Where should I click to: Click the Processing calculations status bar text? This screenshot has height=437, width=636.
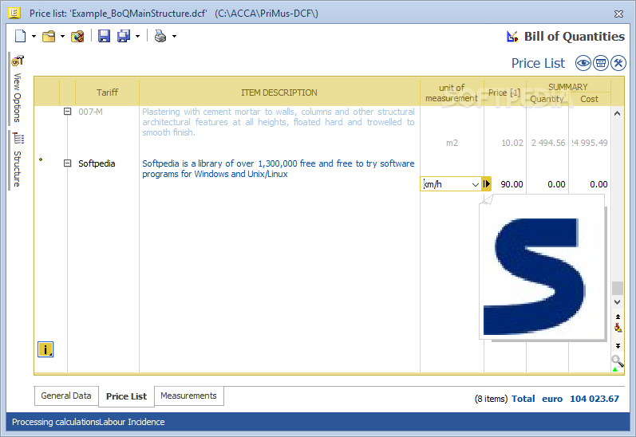(89, 422)
